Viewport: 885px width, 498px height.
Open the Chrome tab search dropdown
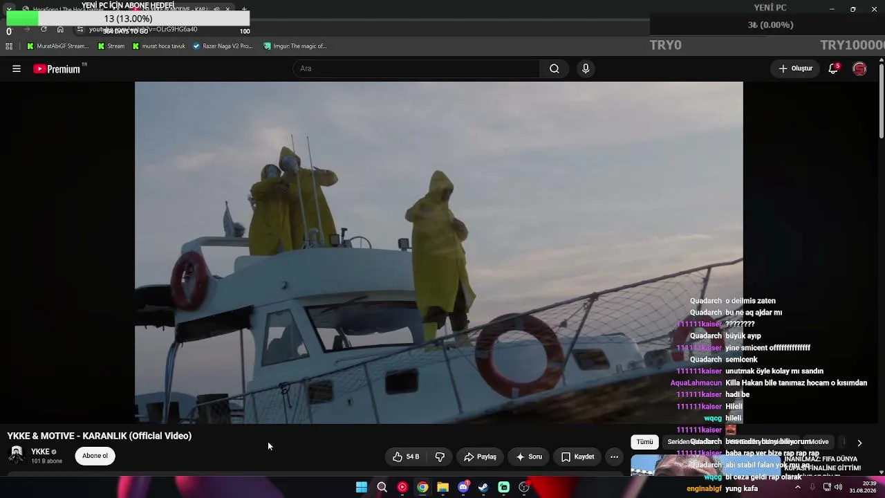click(x=9, y=9)
